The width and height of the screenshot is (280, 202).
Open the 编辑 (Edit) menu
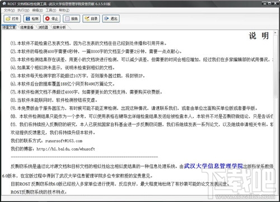click(38, 10)
